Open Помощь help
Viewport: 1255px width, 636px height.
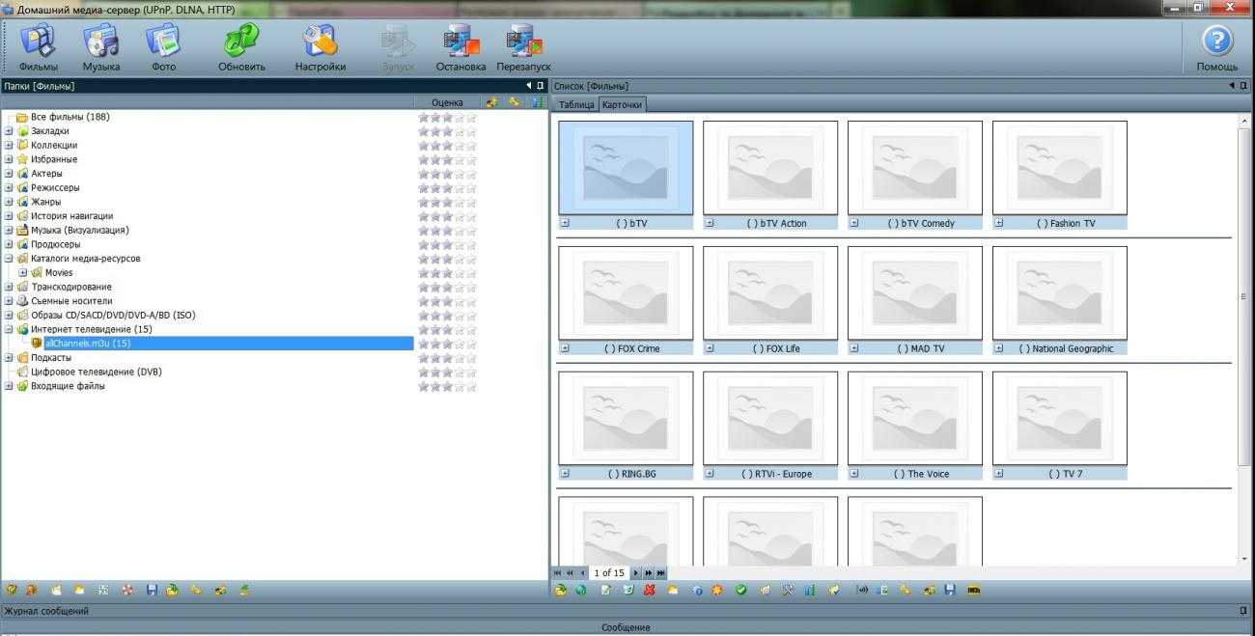[x=1217, y=47]
